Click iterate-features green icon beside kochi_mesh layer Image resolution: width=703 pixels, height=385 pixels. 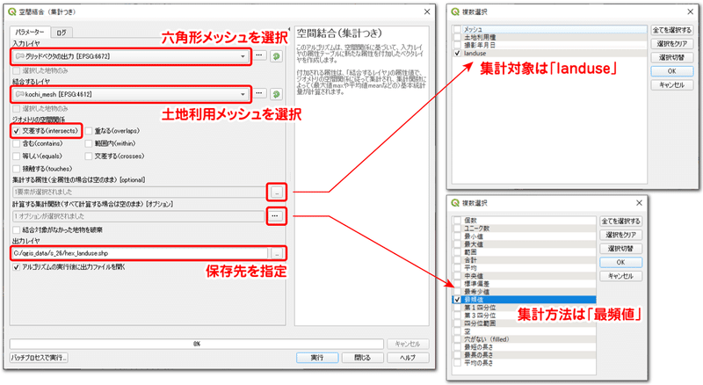coord(276,94)
